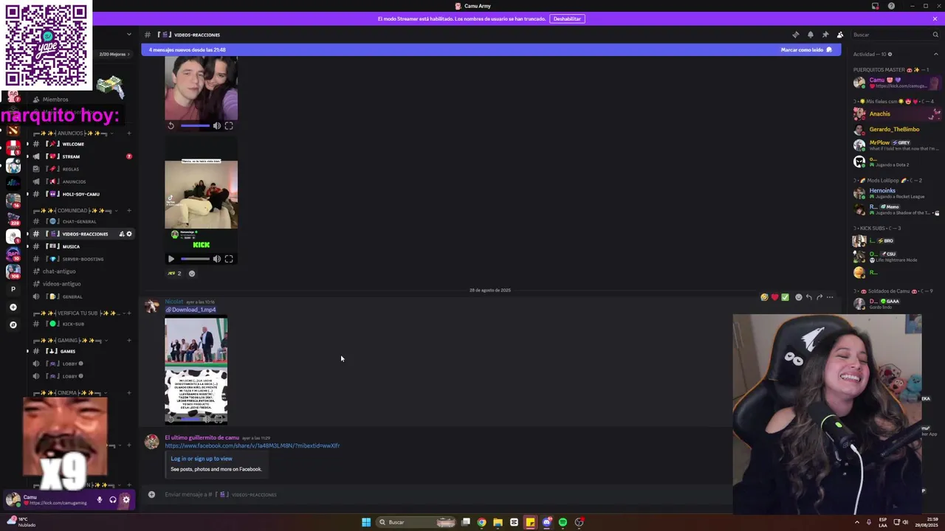Open server dropdown chevron at top
The width and height of the screenshot is (945, 531).
pos(128,35)
